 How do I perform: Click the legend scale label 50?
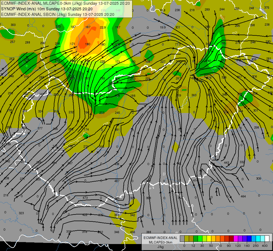click(211, 246)
